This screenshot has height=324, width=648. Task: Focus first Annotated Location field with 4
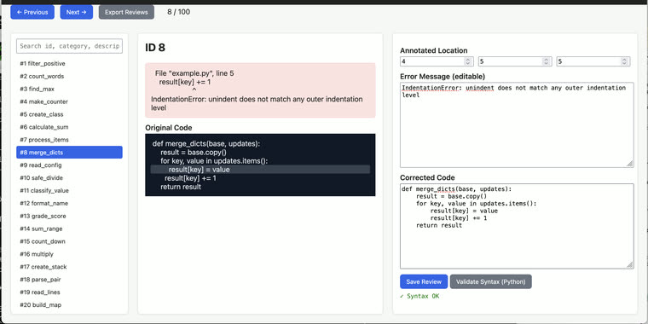point(437,61)
